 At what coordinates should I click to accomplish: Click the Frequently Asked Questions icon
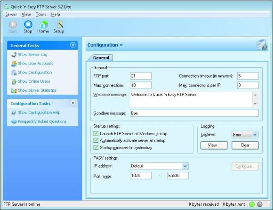point(14,121)
